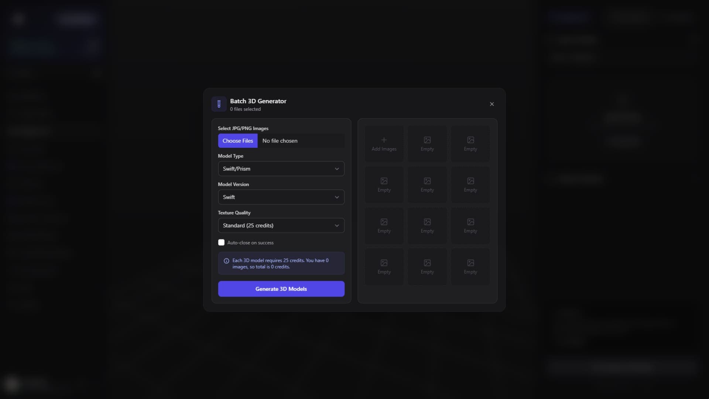Click the Choose Files button

coord(238,141)
